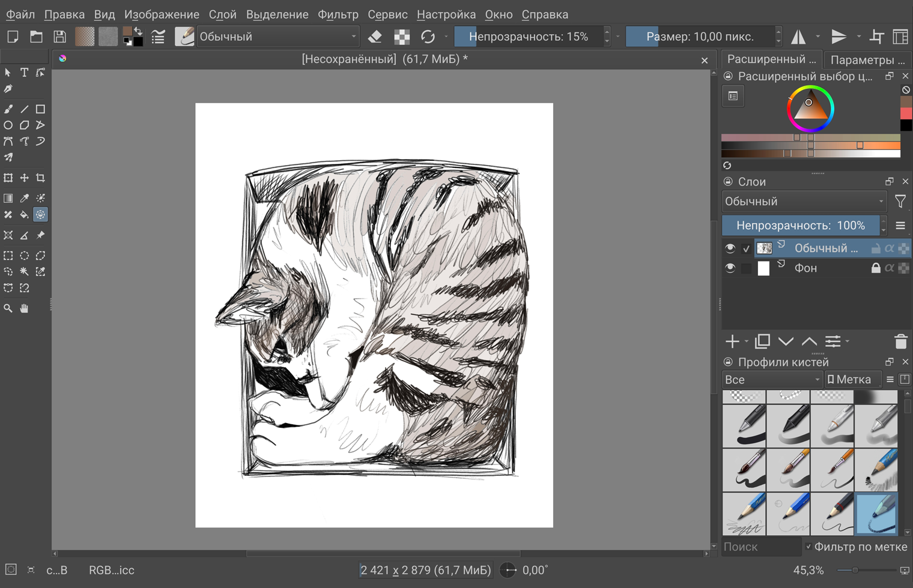Click the Поиск brush search field

tap(760, 547)
